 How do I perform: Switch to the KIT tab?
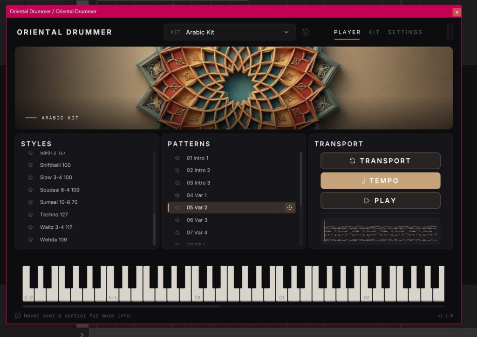pyautogui.click(x=374, y=32)
